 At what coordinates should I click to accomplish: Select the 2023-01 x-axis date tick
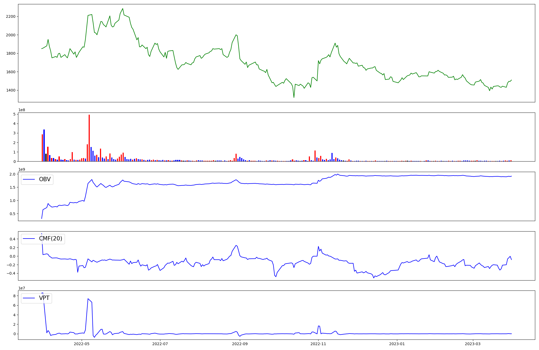click(397, 344)
